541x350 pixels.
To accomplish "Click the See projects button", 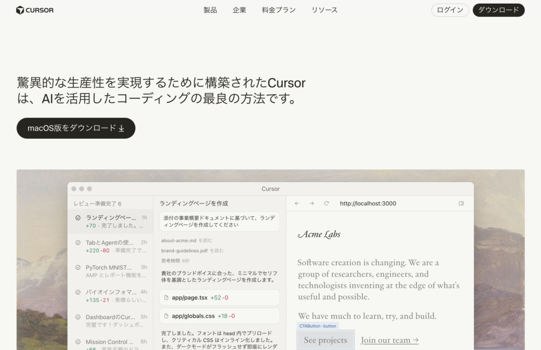I will [x=325, y=340].
